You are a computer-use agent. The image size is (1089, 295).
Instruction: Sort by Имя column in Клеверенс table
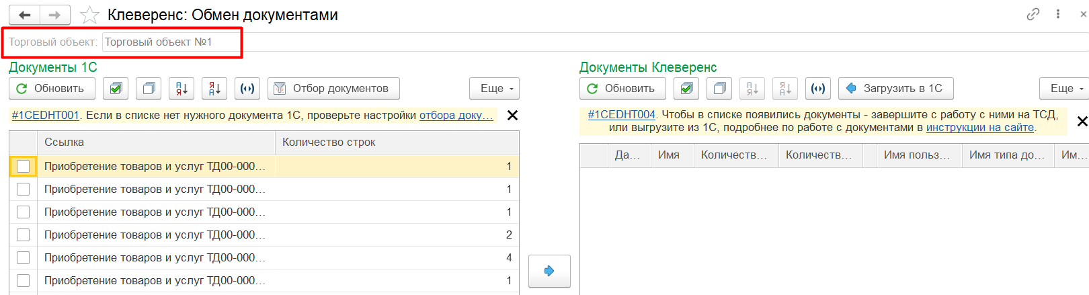point(672,155)
